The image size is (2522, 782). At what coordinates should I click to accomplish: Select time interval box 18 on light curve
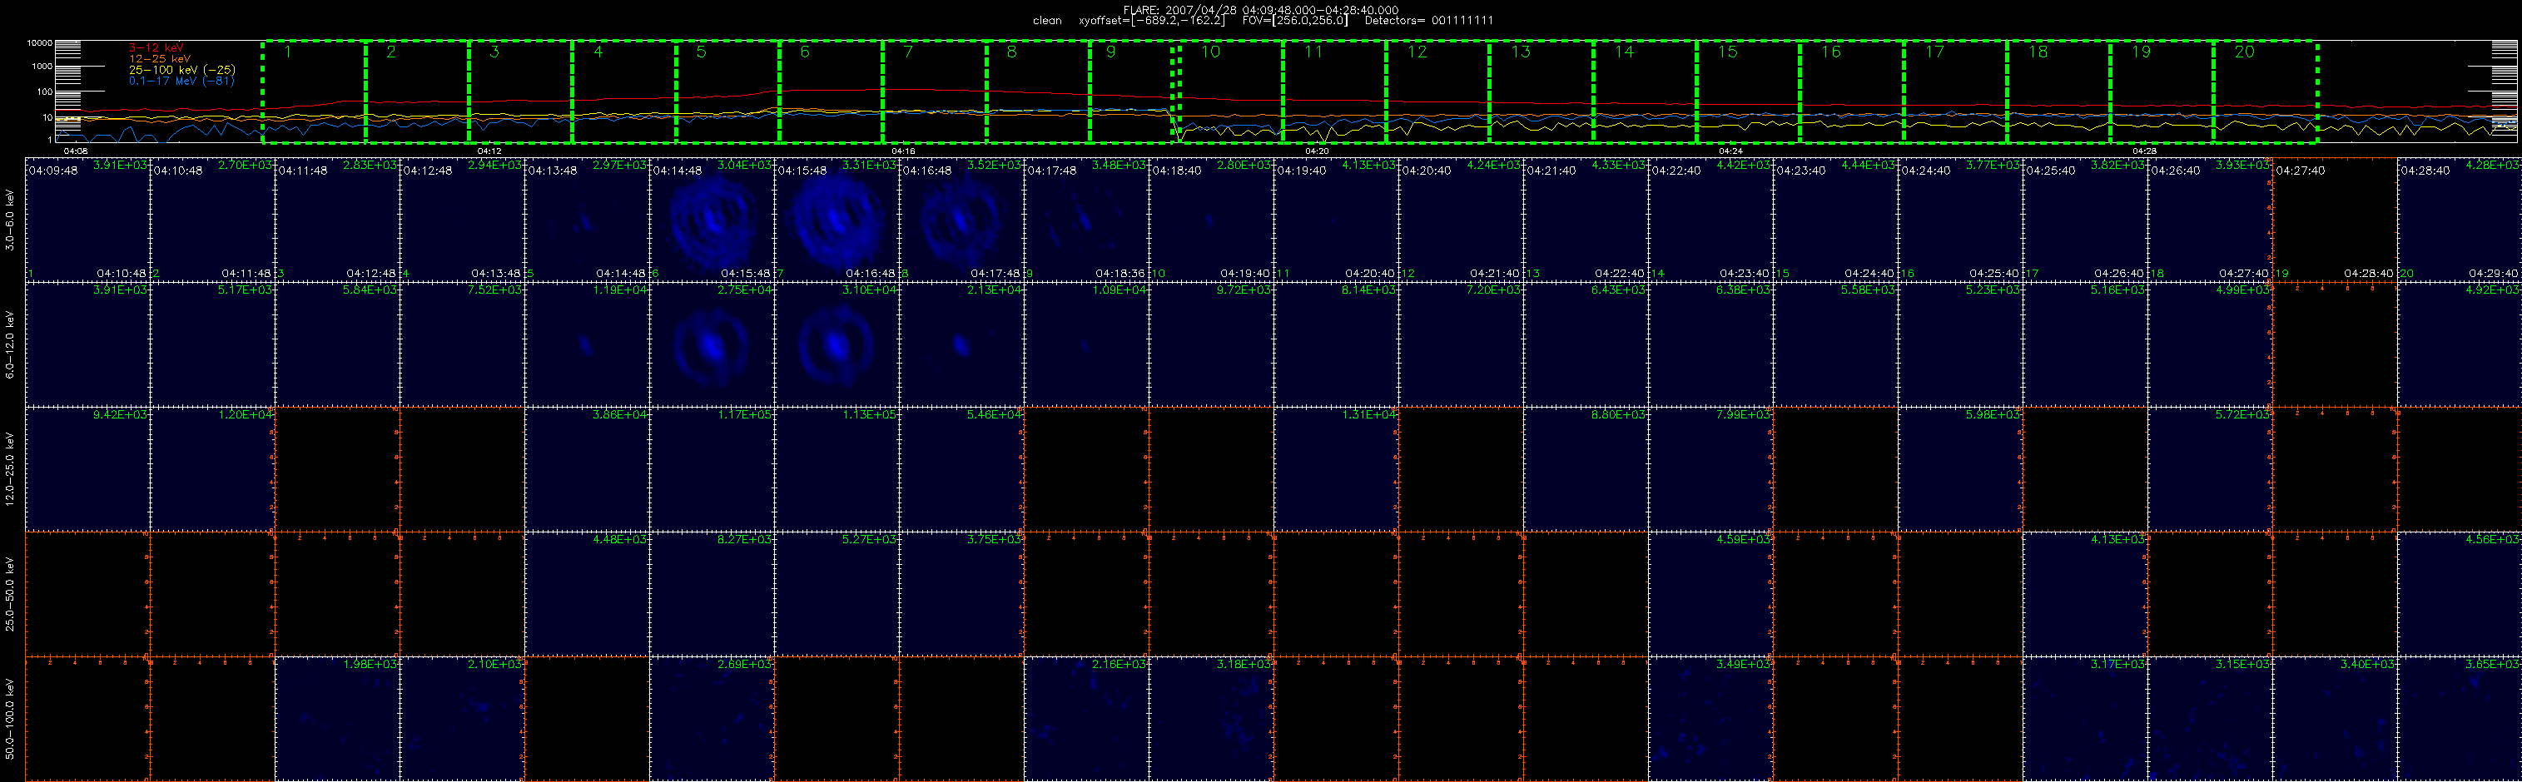(2059, 92)
